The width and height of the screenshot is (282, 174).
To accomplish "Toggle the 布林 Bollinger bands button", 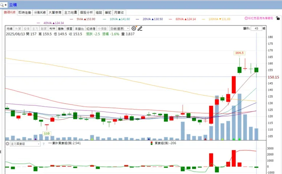I will pyautogui.click(x=52, y=29).
